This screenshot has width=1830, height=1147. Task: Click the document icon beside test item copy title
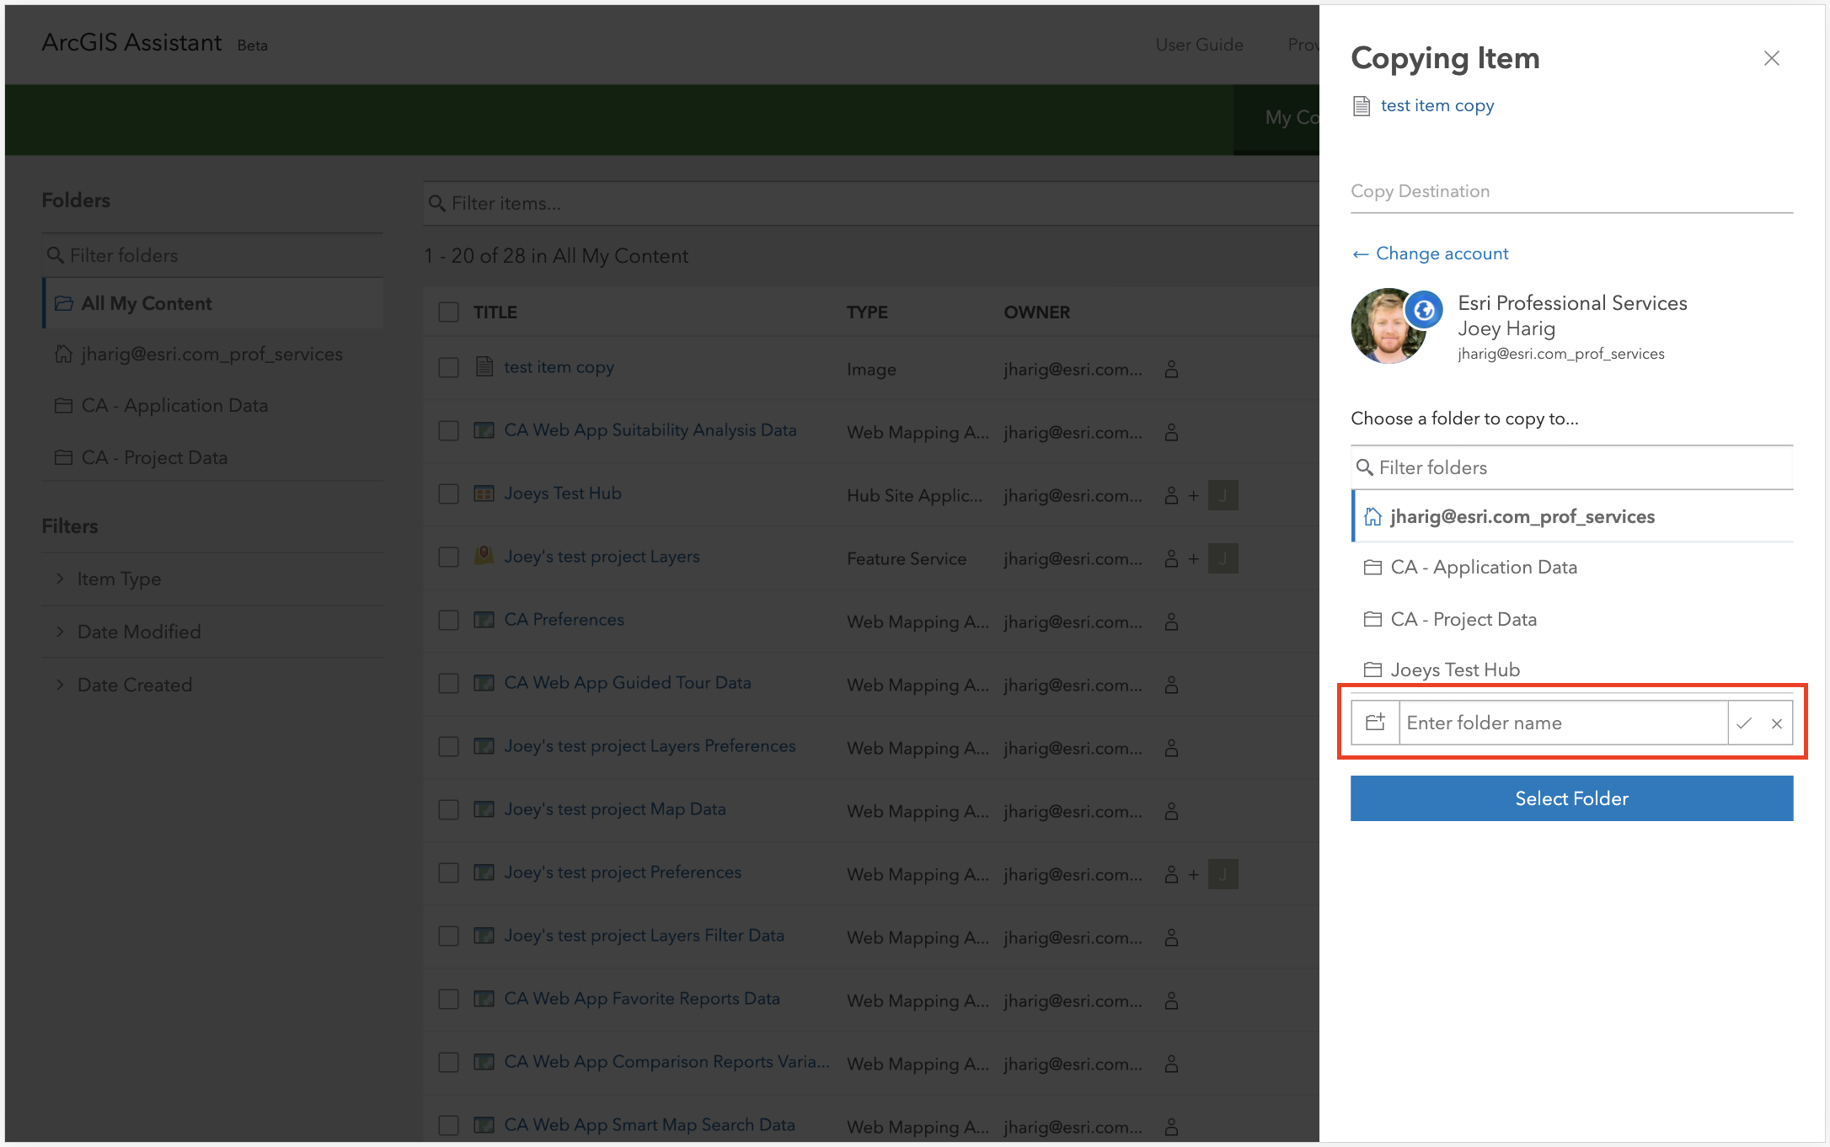pyautogui.click(x=1362, y=106)
